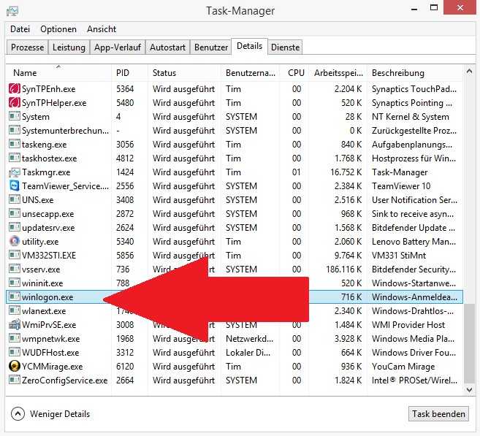Click the Task-Manager title bar icon
This screenshot has width=480, height=436.
point(12,11)
